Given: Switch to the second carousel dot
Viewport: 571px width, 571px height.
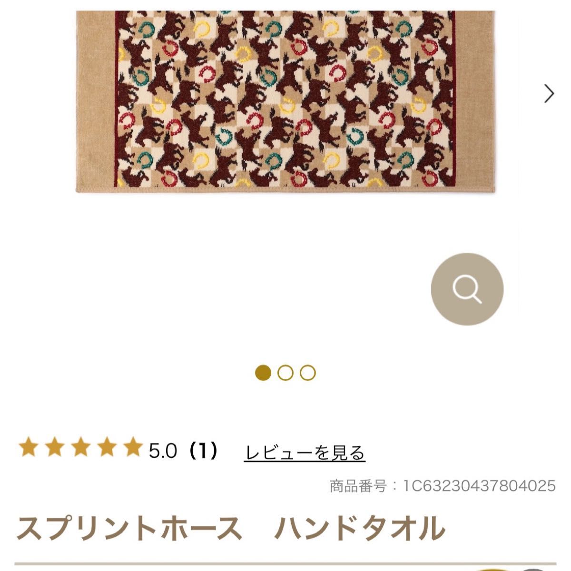Looking at the screenshot, I should coord(285,373).
